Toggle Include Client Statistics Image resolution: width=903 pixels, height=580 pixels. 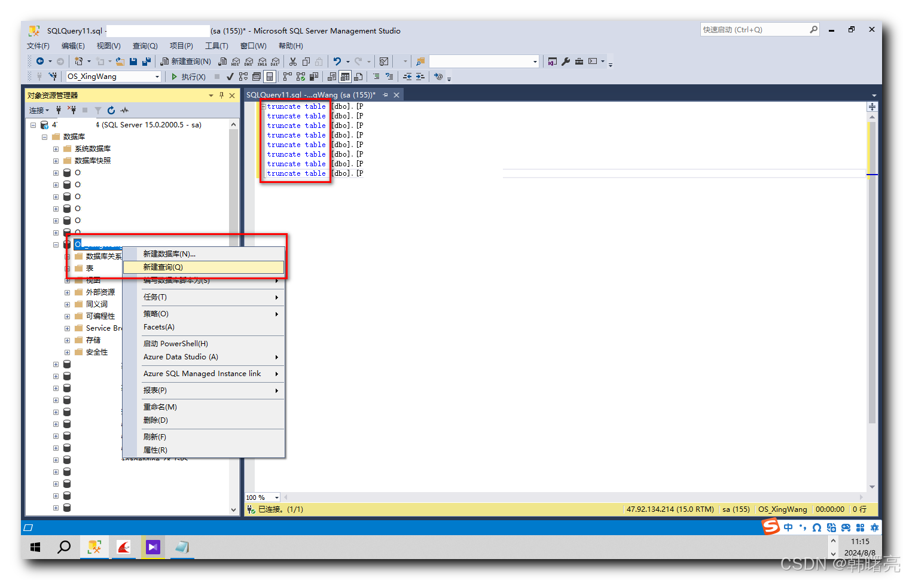(x=314, y=77)
